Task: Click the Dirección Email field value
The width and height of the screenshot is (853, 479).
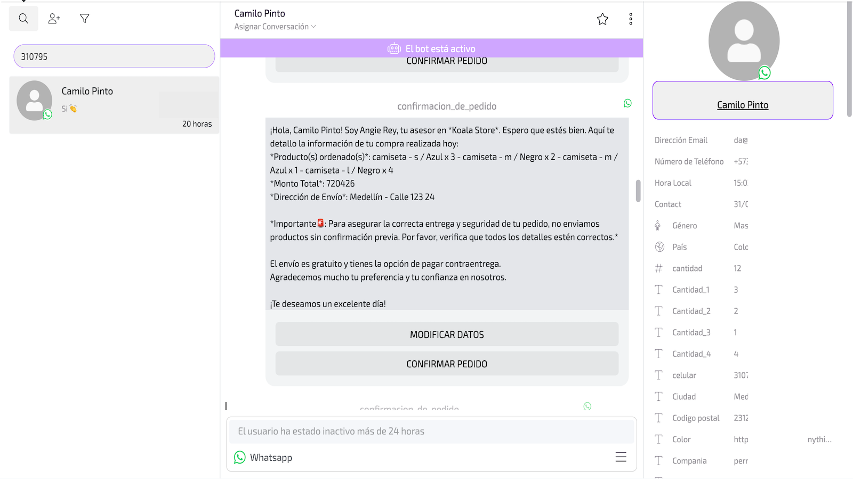Action: click(x=741, y=140)
